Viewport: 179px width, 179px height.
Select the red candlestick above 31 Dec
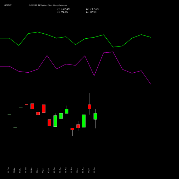[32, 106]
